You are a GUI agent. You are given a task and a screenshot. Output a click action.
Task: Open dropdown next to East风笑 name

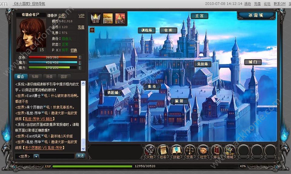click(x=42, y=136)
